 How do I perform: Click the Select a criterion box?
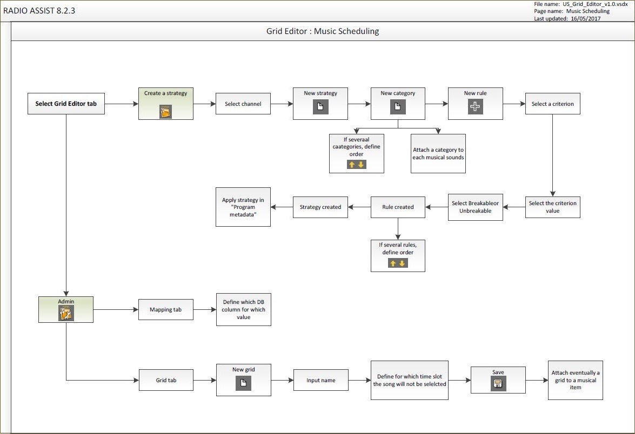[x=552, y=104]
